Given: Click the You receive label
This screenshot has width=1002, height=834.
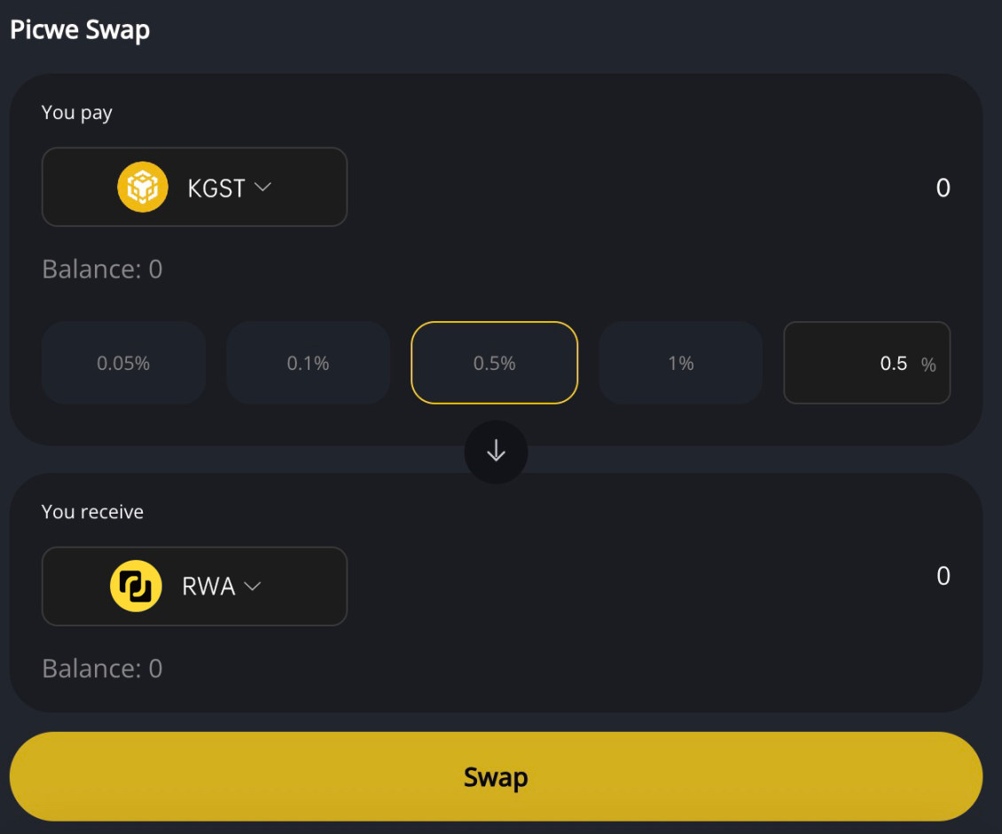Looking at the screenshot, I should [x=92, y=512].
